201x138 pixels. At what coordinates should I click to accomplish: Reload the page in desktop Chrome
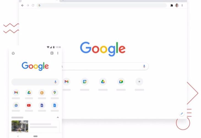[x=33, y=6]
